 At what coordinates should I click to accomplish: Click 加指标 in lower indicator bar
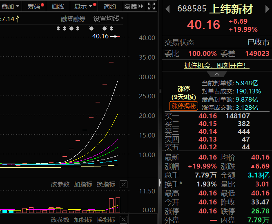click(83, 220)
